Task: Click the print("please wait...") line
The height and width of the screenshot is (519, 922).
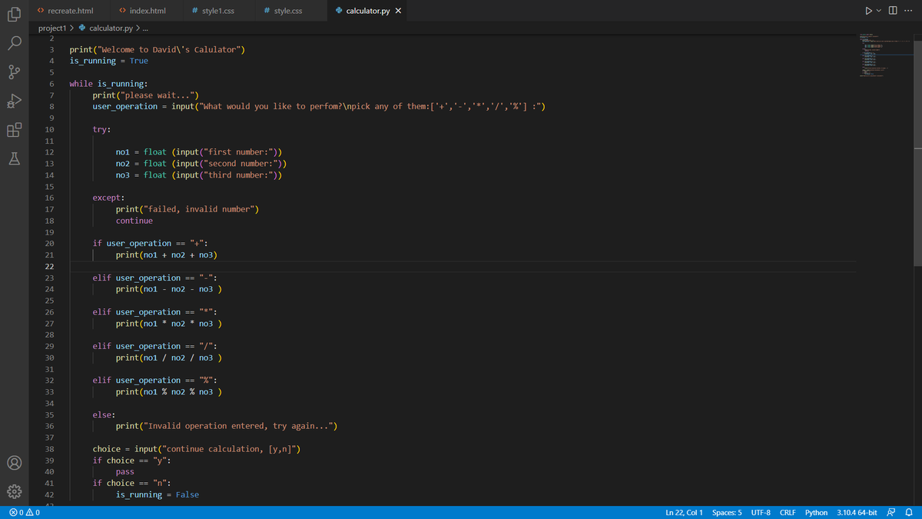Action: (x=146, y=95)
